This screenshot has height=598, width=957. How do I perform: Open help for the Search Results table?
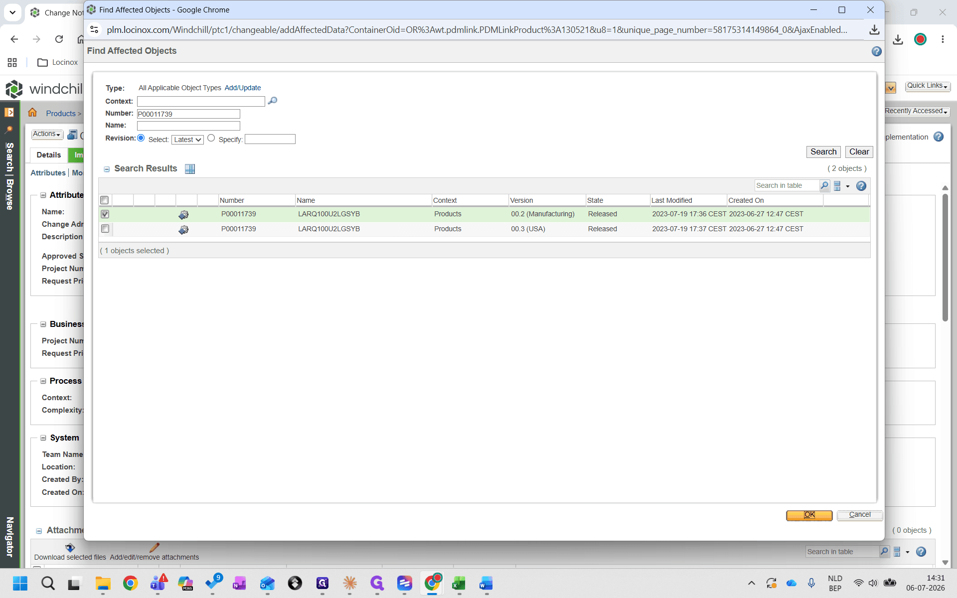click(x=861, y=186)
